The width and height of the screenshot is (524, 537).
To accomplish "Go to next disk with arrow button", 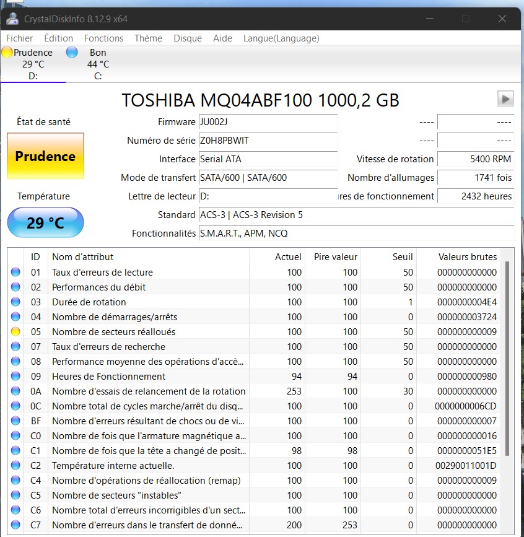I will (x=505, y=99).
